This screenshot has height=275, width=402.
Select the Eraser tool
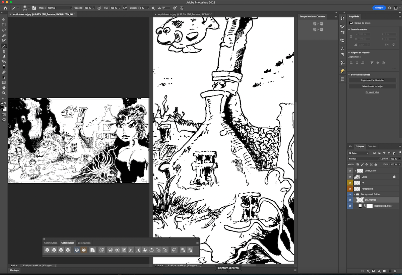point(4,56)
